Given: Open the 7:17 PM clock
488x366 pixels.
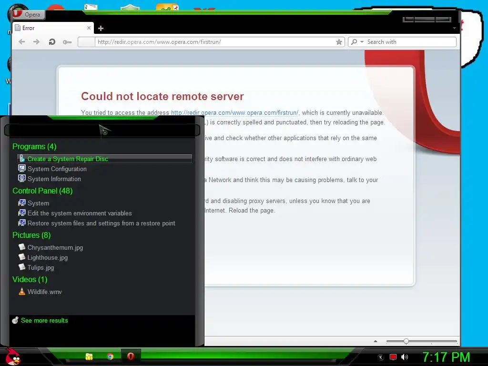Looking at the screenshot, I should click(x=446, y=357).
